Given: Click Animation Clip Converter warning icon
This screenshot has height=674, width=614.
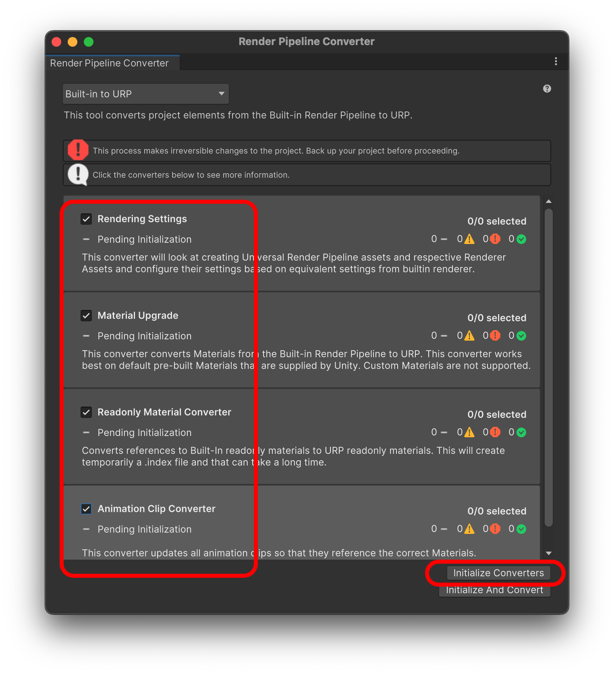Looking at the screenshot, I should tap(469, 529).
